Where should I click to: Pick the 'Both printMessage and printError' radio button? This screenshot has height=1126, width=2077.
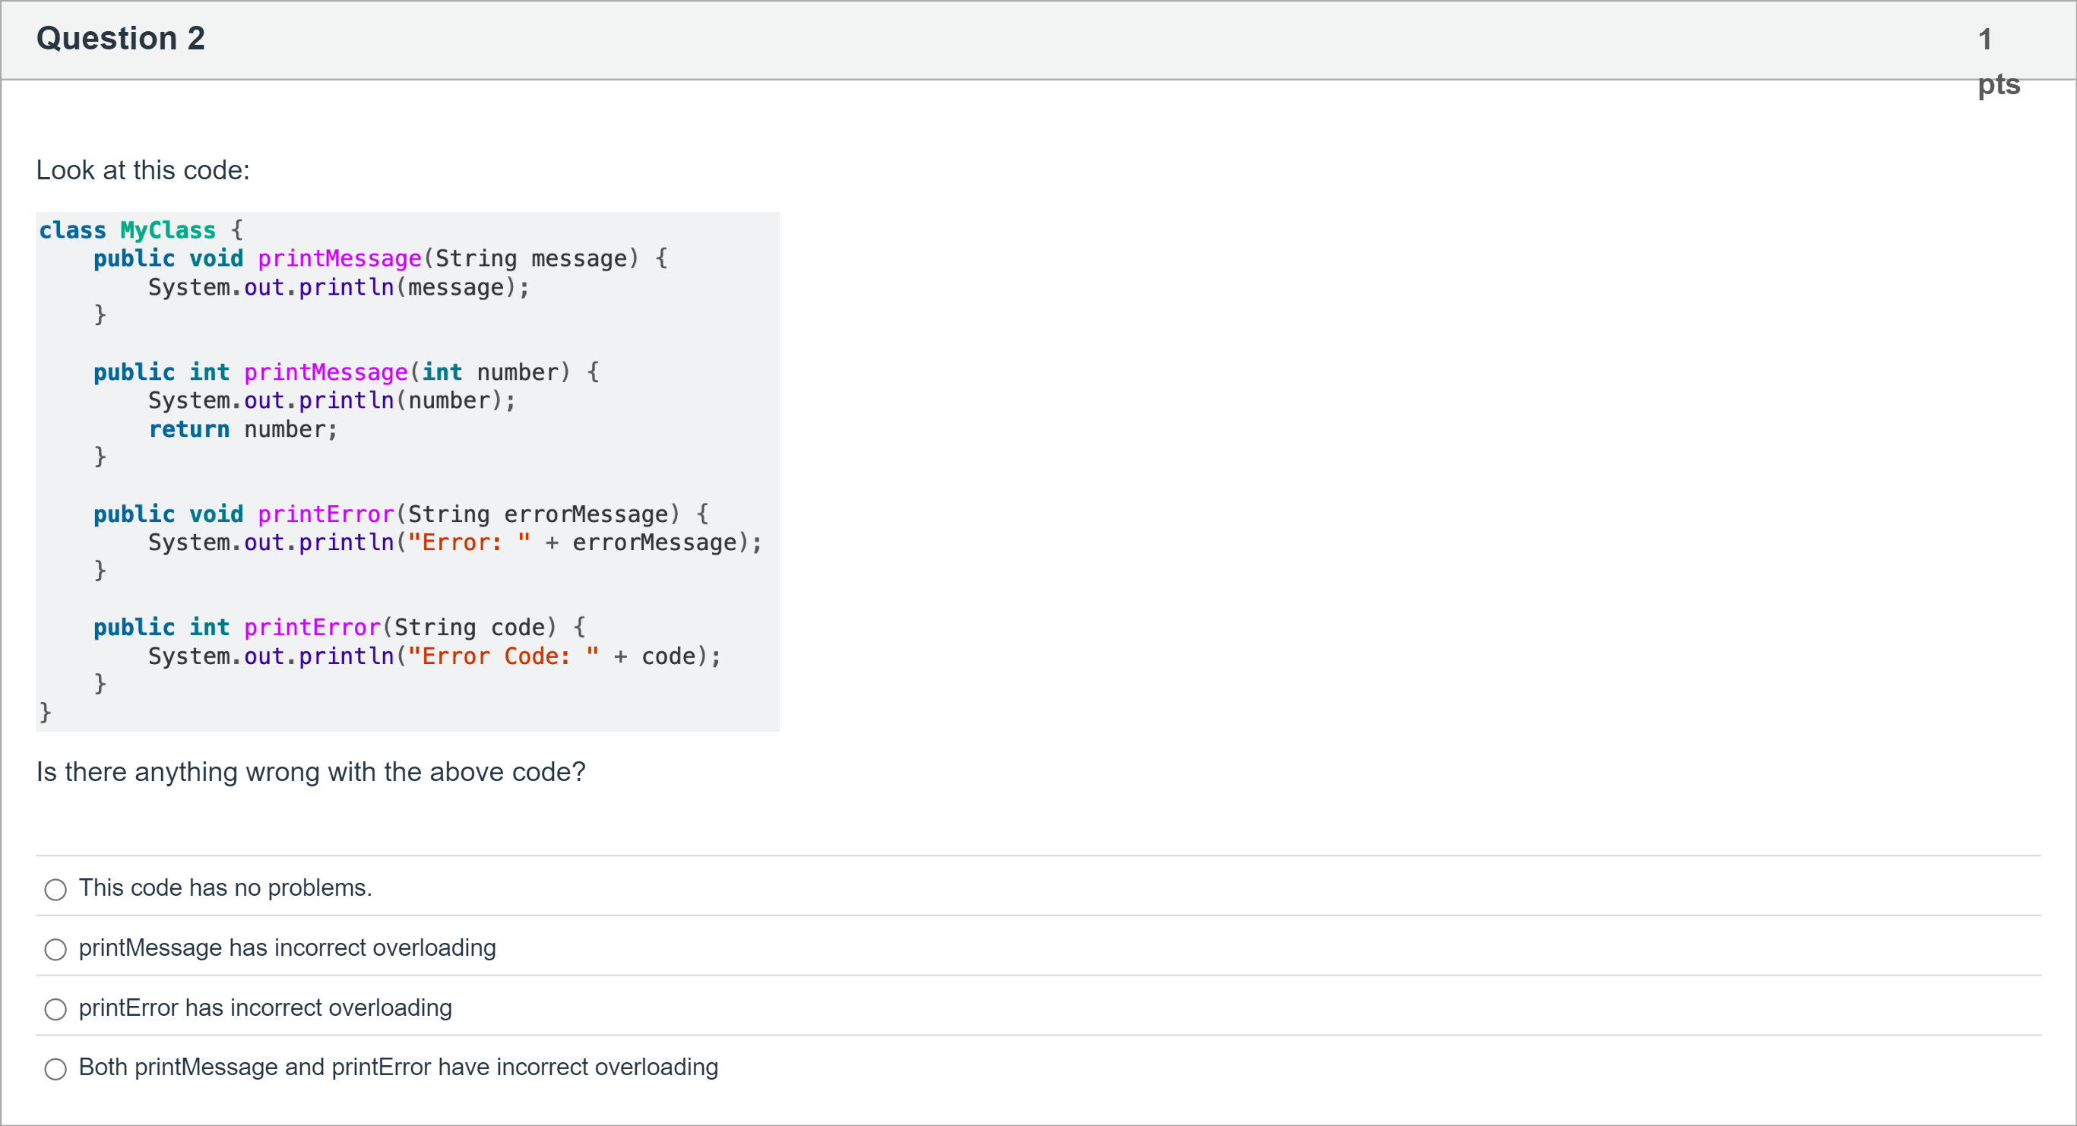click(55, 1070)
